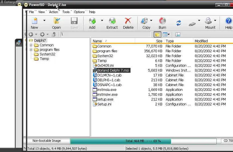Open the view style dropdown button
This screenshot has height=152, width=233.
(x=166, y=34)
